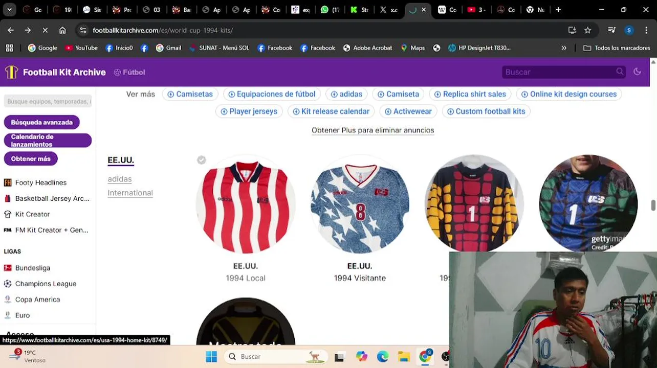Viewport: 657px width, 368px height.
Task: Open YouTube bookmark
Action: (x=81, y=48)
